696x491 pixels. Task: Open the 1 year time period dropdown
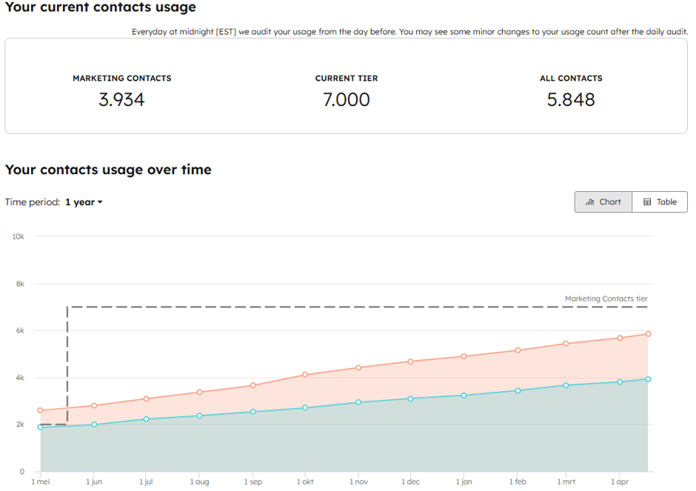coord(81,201)
